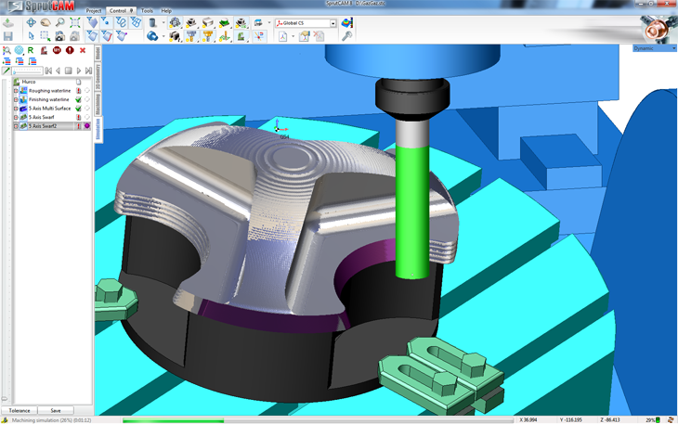
Task: Open the Project menu
Action: coord(94,11)
